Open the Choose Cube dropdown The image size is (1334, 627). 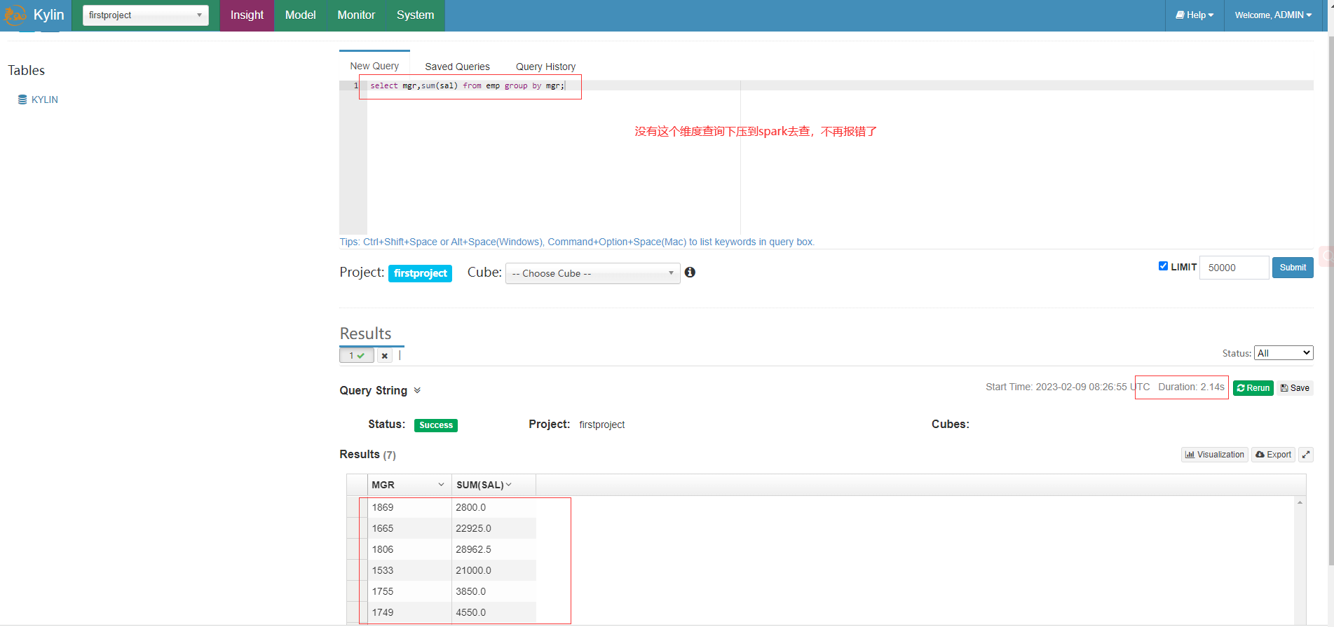click(592, 273)
